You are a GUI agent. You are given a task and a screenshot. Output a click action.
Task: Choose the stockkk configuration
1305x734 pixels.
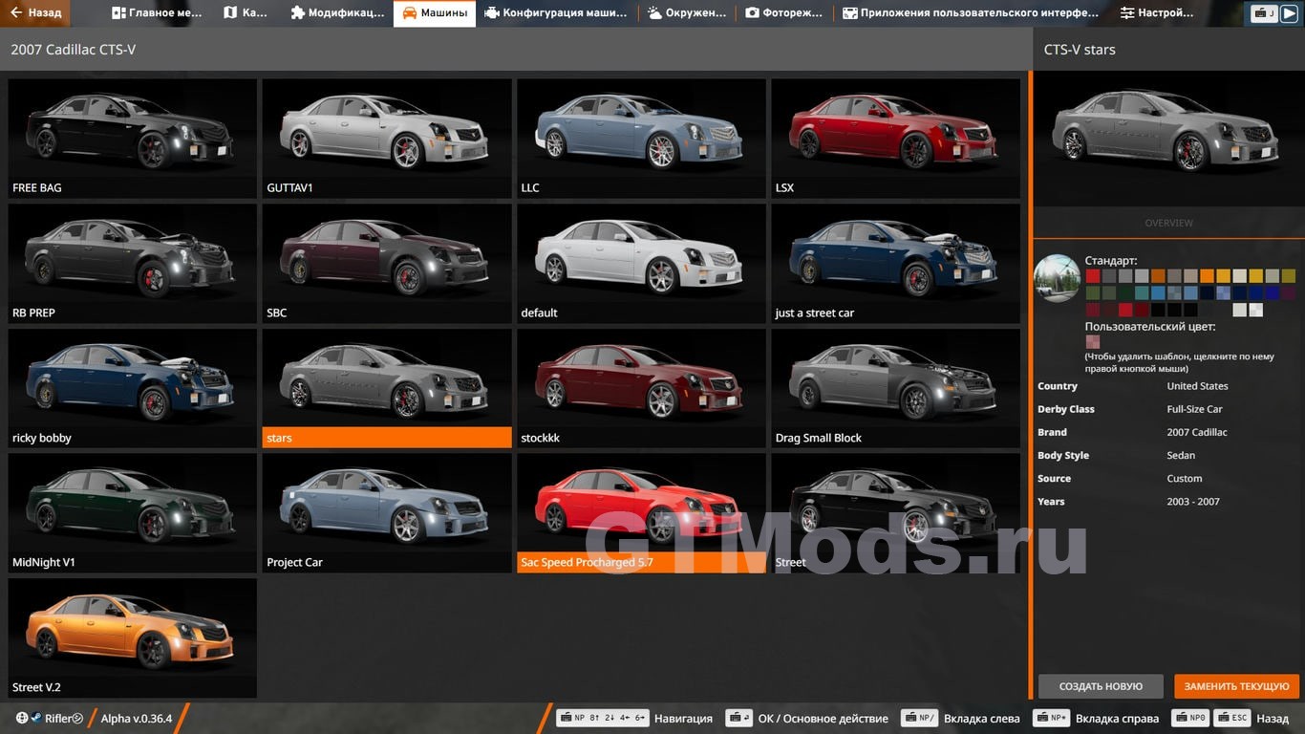(641, 389)
